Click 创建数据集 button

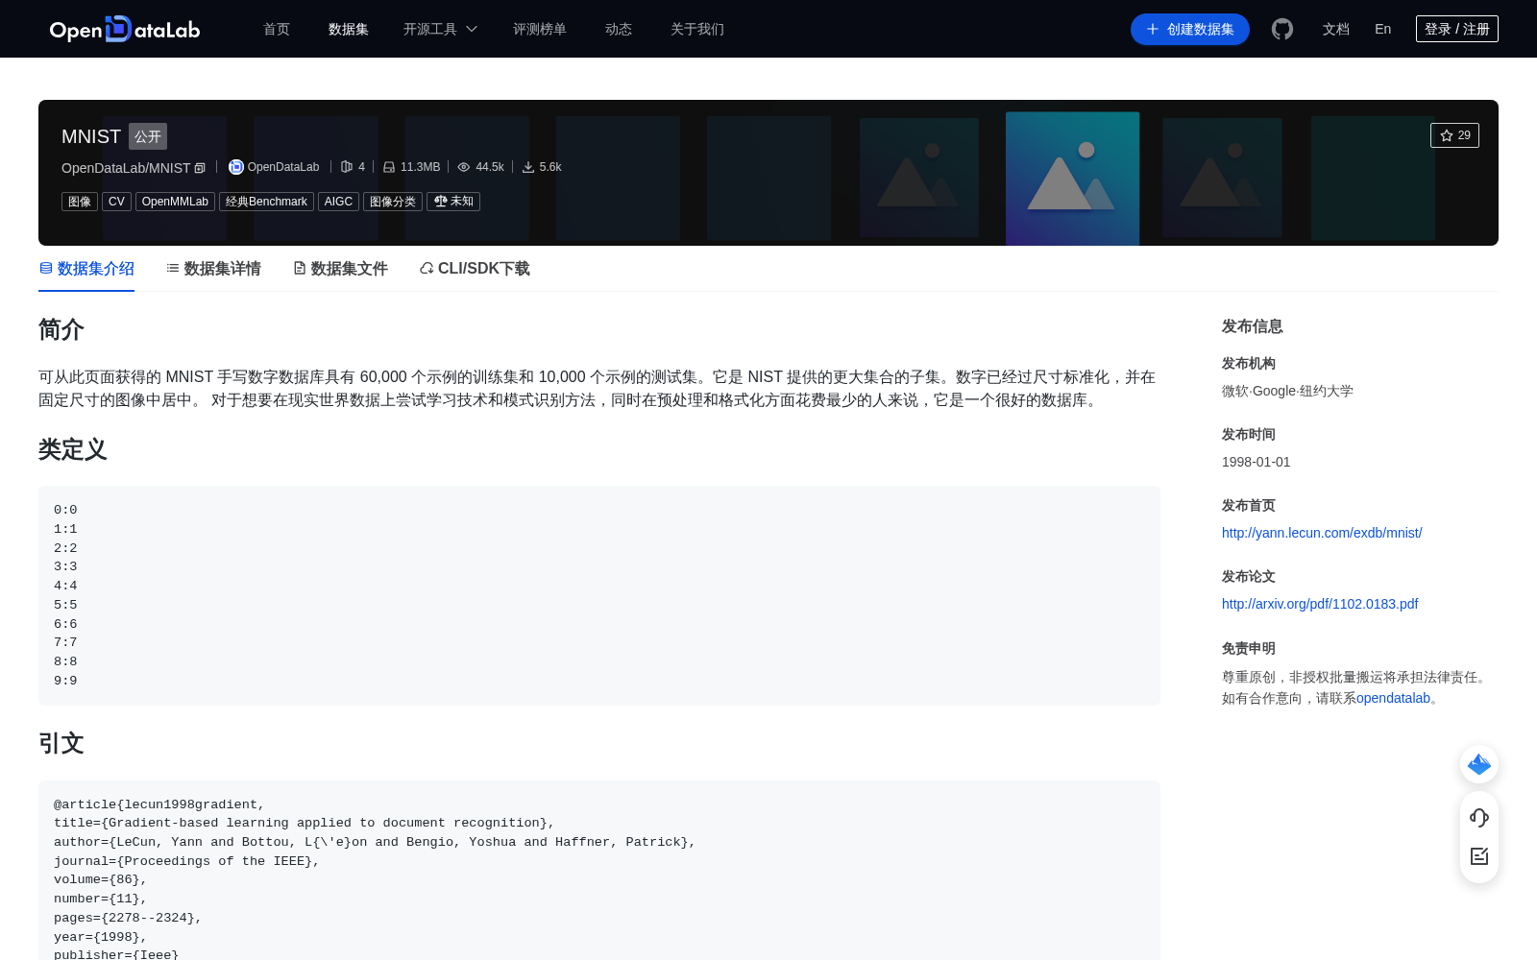click(1190, 29)
